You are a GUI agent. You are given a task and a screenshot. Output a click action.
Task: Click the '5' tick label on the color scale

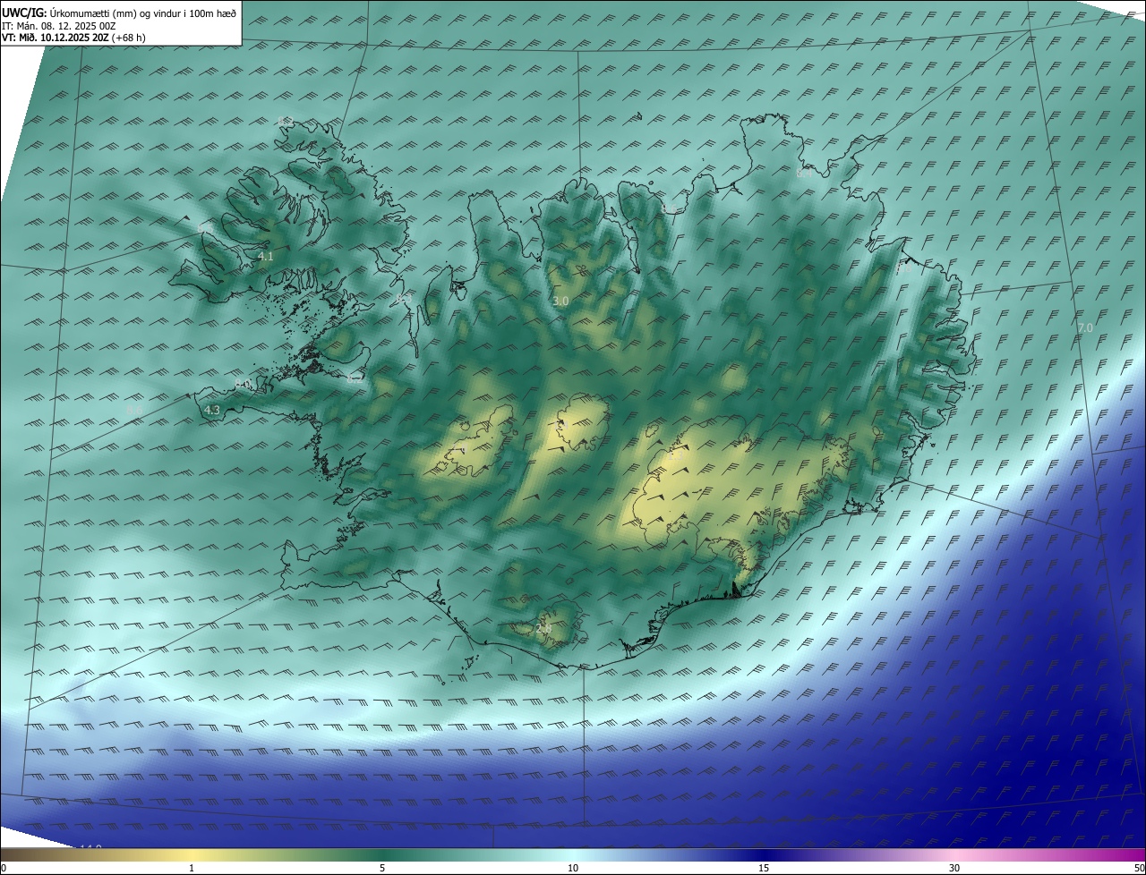click(382, 868)
